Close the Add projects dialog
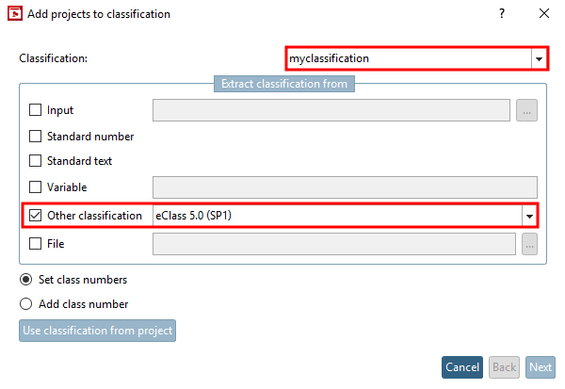 [x=544, y=14]
